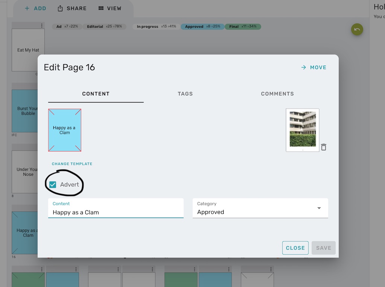Screen dimensions: 385x287
Task: Expand the Ad x7 tag filter
Action: click(67, 27)
